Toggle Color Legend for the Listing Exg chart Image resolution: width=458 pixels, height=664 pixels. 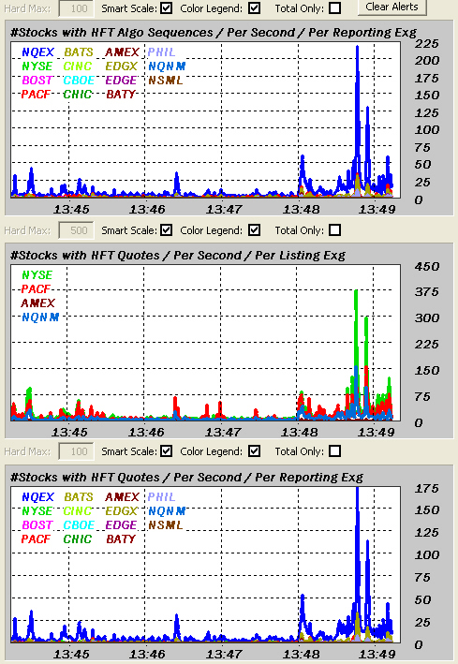pyautogui.click(x=254, y=230)
